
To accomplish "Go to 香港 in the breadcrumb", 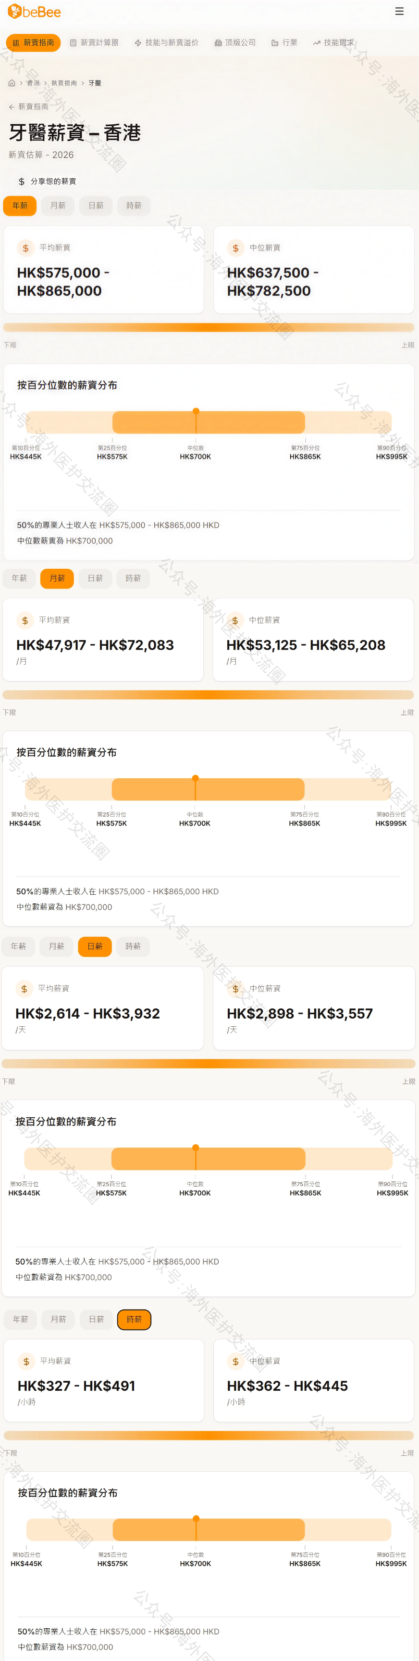I will click(33, 83).
